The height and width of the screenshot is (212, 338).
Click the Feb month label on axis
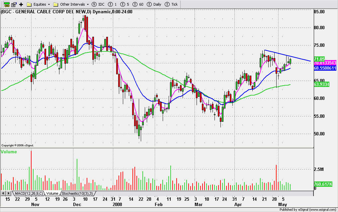[158, 204]
